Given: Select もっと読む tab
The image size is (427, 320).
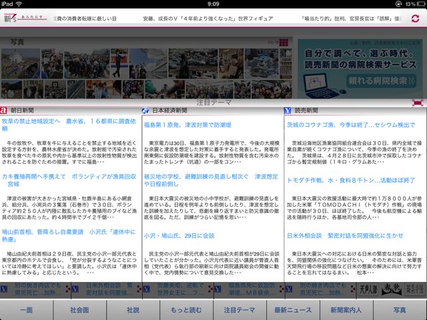Looking at the screenshot, I should pos(186,309).
